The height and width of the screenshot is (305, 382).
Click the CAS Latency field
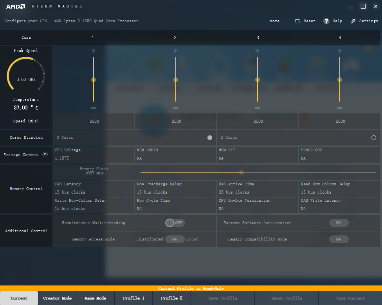(x=93, y=188)
